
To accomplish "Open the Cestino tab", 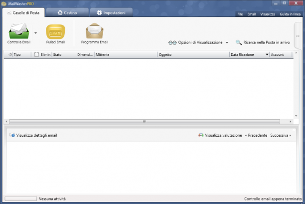I will point(67,12).
